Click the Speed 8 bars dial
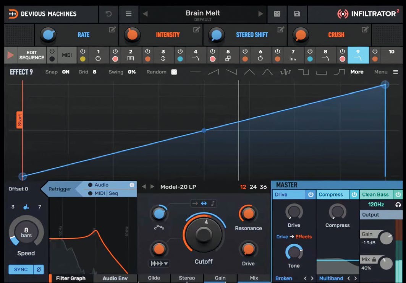Screen dimensions: 406x283 [26, 231]
